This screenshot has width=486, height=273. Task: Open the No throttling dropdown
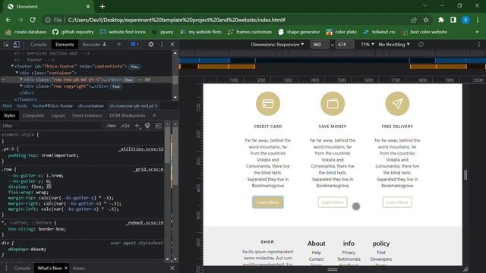coord(394,45)
